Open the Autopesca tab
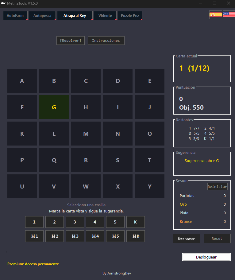Viewport: 235px width, 280px height. point(42,16)
